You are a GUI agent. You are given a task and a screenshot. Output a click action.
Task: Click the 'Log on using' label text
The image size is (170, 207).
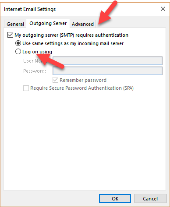coord(37,52)
